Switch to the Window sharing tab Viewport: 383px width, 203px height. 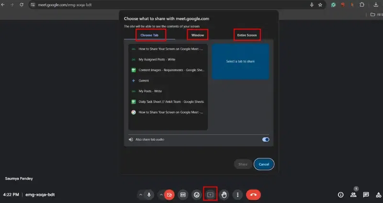(198, 35)
